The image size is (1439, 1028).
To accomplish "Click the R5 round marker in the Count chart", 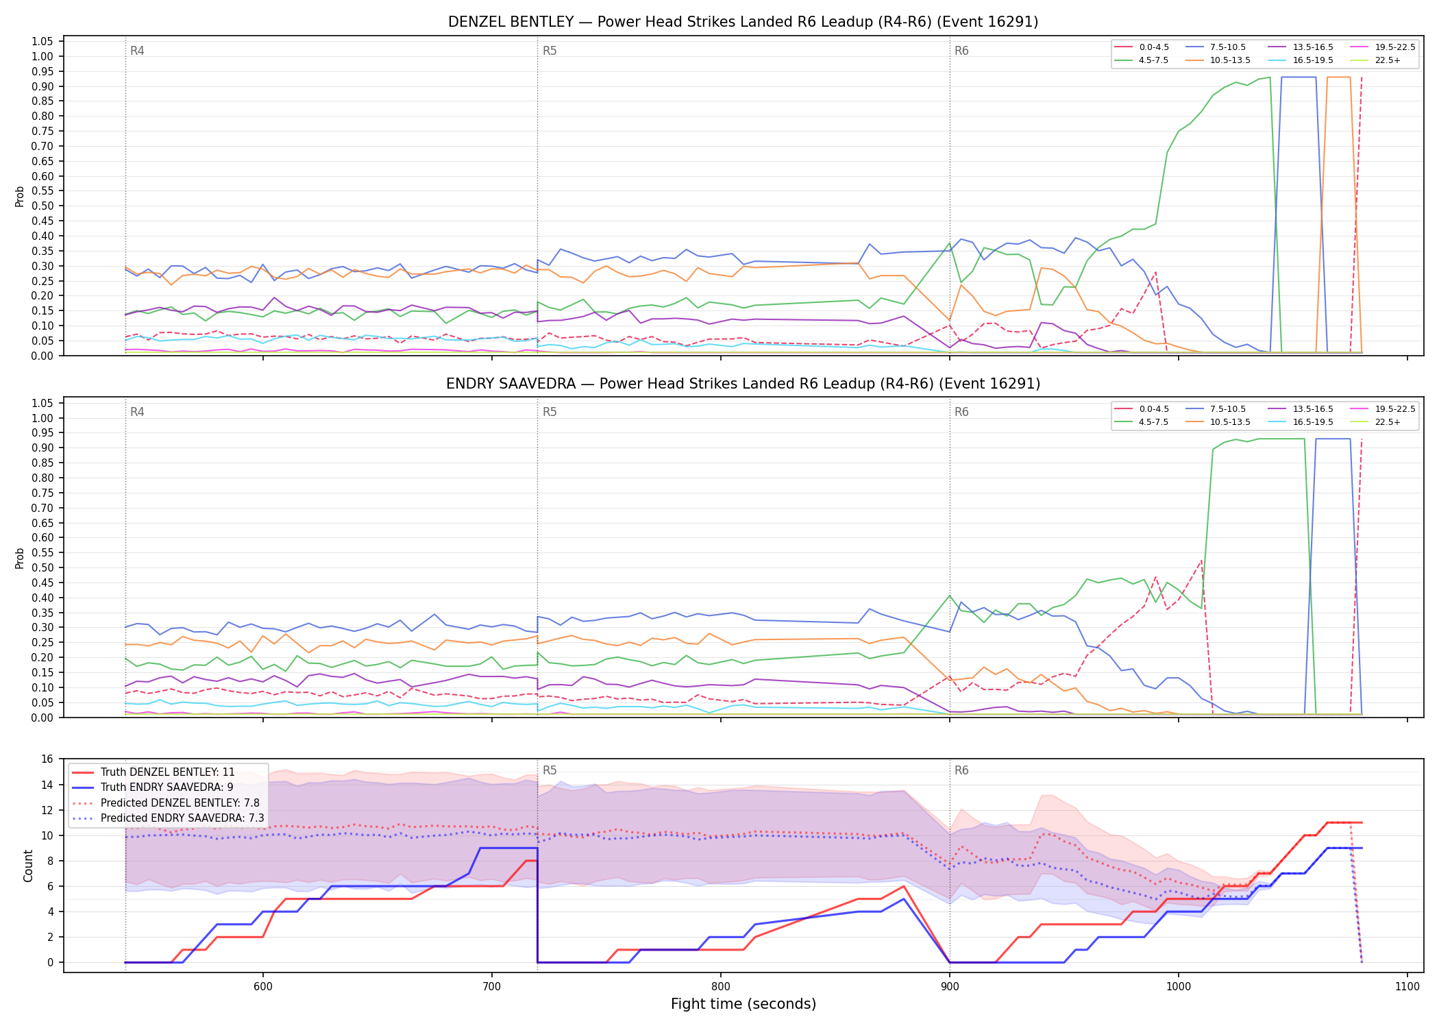I will tap(550, 770).
